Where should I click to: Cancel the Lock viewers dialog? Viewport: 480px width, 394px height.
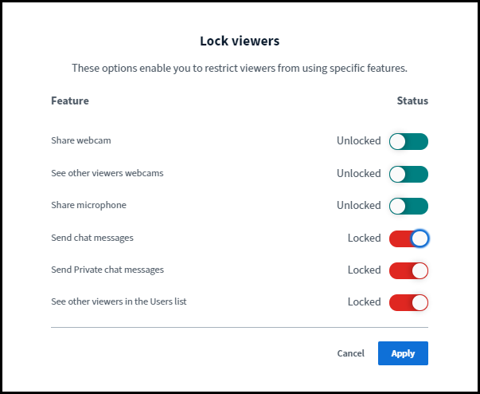coord(350,353)
